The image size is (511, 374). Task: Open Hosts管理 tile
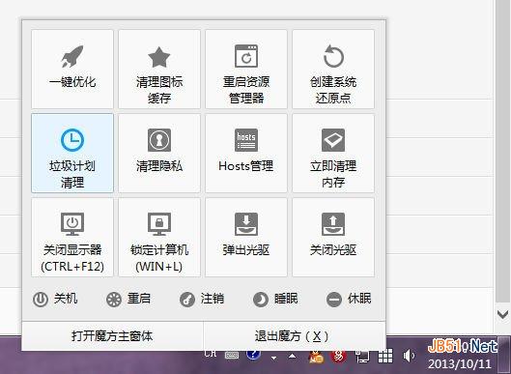pos(246,153)
